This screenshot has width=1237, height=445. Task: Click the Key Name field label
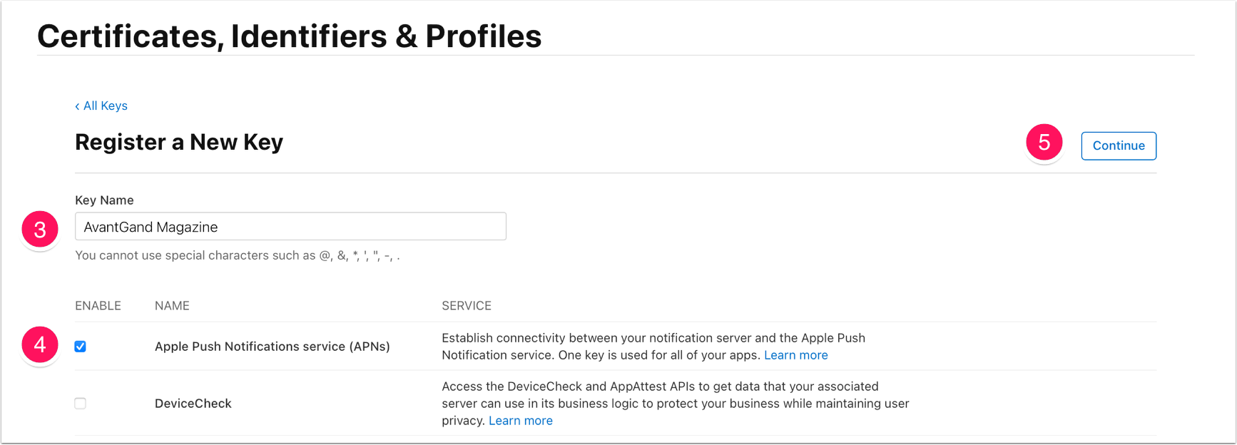104,200
